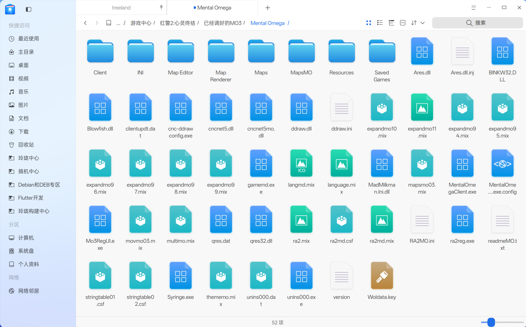Viewport: 526px width, 327px height.
Task: Select langmd.mix ICO file
Action: pos(301,169)
